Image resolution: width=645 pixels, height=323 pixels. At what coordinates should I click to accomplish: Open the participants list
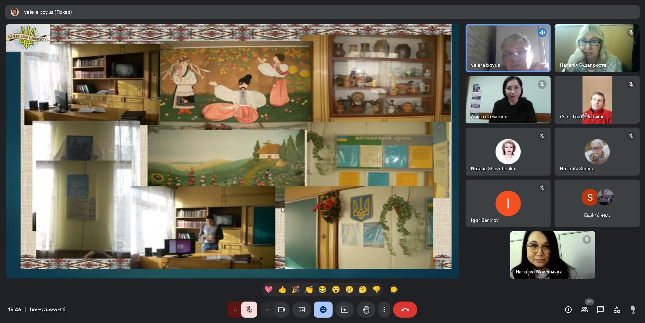click(x=585, y=310)
